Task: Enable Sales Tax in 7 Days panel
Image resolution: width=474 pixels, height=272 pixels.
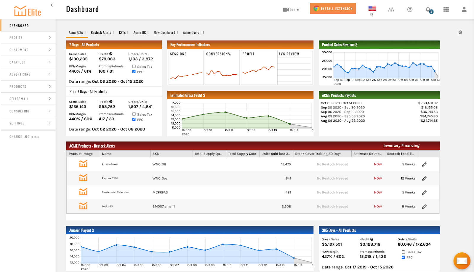Action: pyautogui.click(x=134, y=66)
